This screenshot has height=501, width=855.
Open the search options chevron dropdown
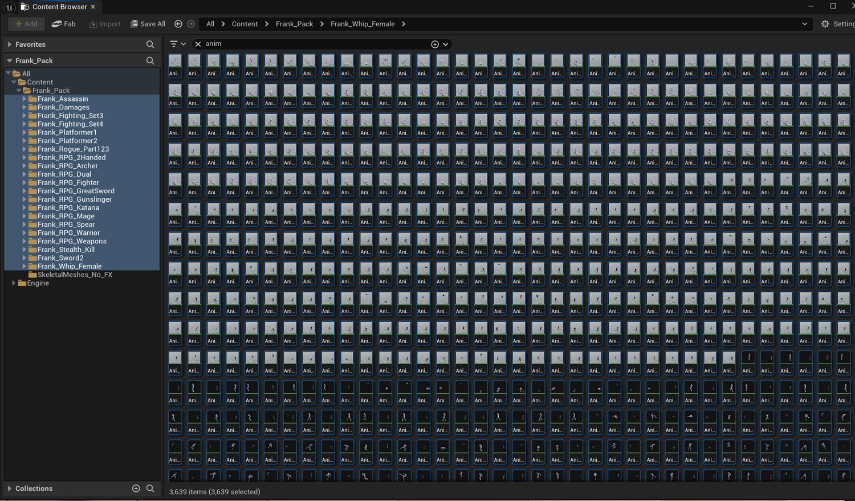click(x=446, y=44)
